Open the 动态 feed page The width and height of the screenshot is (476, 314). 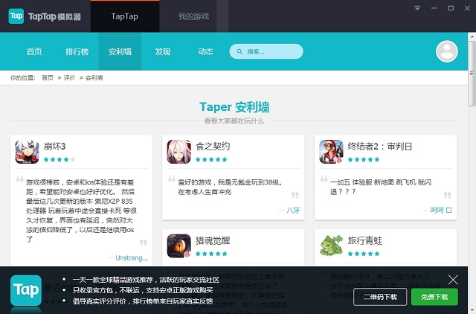point(205,51)
